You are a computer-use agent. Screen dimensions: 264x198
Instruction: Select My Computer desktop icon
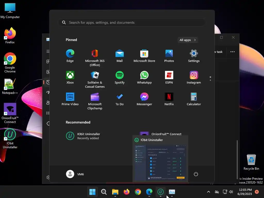[10, 11]
